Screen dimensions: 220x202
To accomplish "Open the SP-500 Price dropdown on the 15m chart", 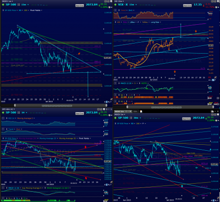I will coord(11,11).
